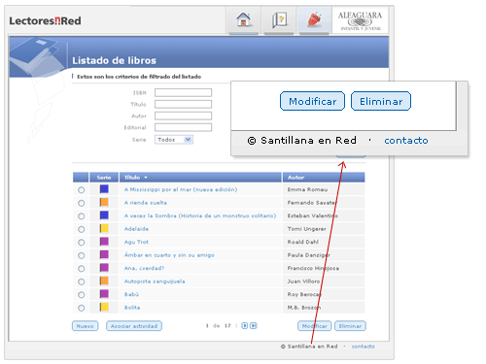
Task: Click the small Modificar button below table
Action: [x=314, y=326]
